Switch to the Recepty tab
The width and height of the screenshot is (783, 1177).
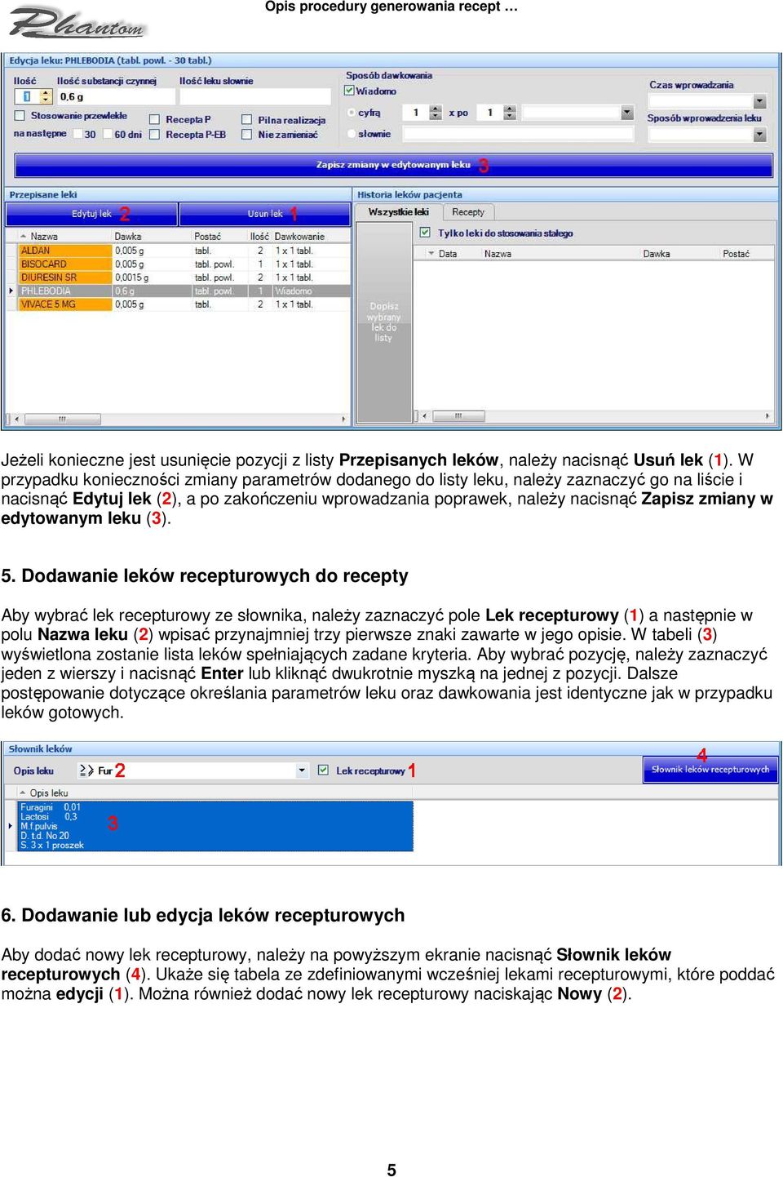tap(468, 212)
